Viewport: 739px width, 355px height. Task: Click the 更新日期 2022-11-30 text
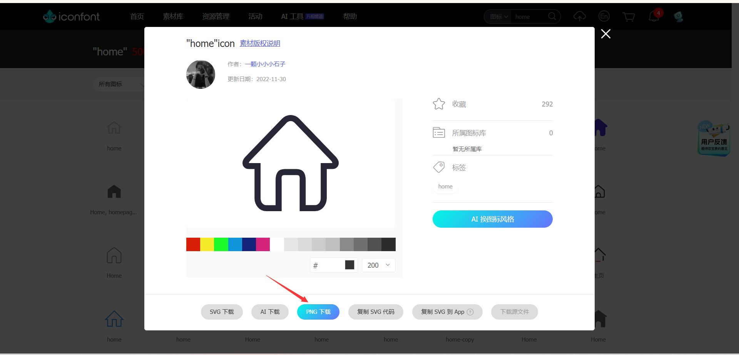257,79
